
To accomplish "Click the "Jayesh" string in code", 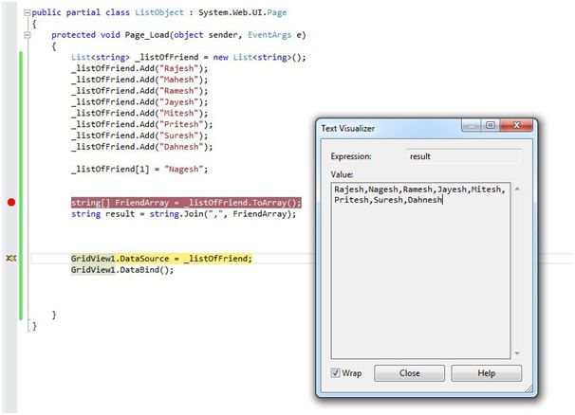I will coord(178,101).
